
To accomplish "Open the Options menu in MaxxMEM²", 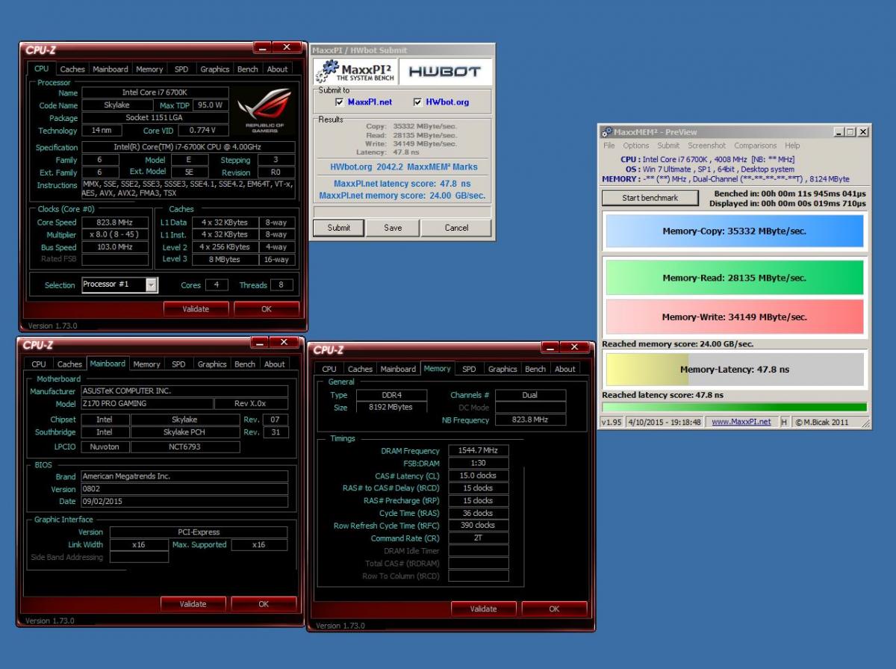I will point(636,146).
